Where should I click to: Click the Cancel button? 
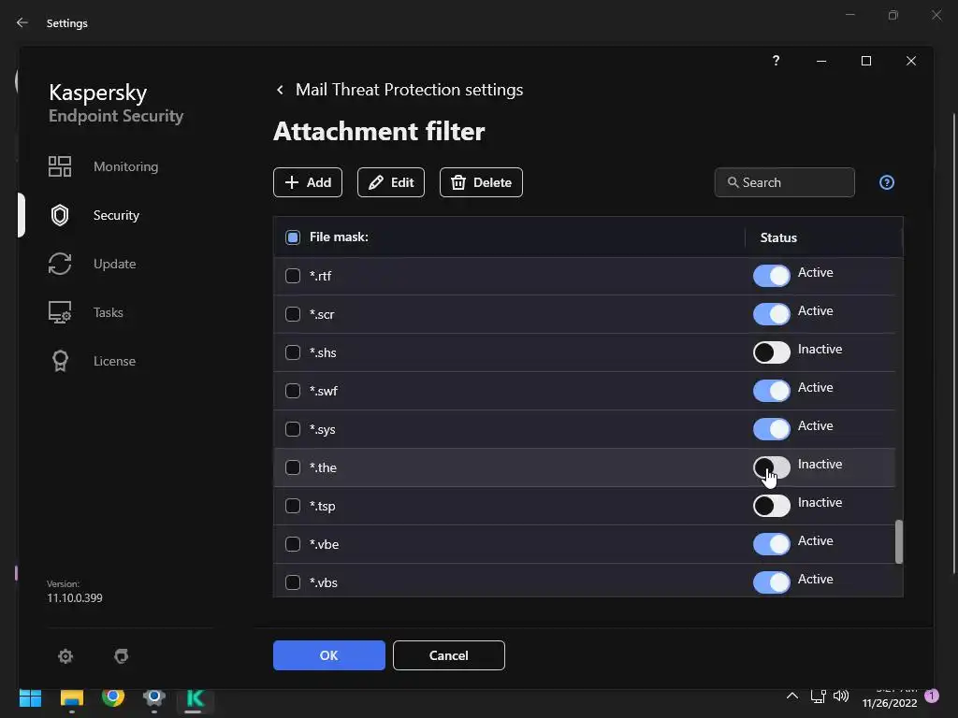pyautogui.click(x=448, y=655)
